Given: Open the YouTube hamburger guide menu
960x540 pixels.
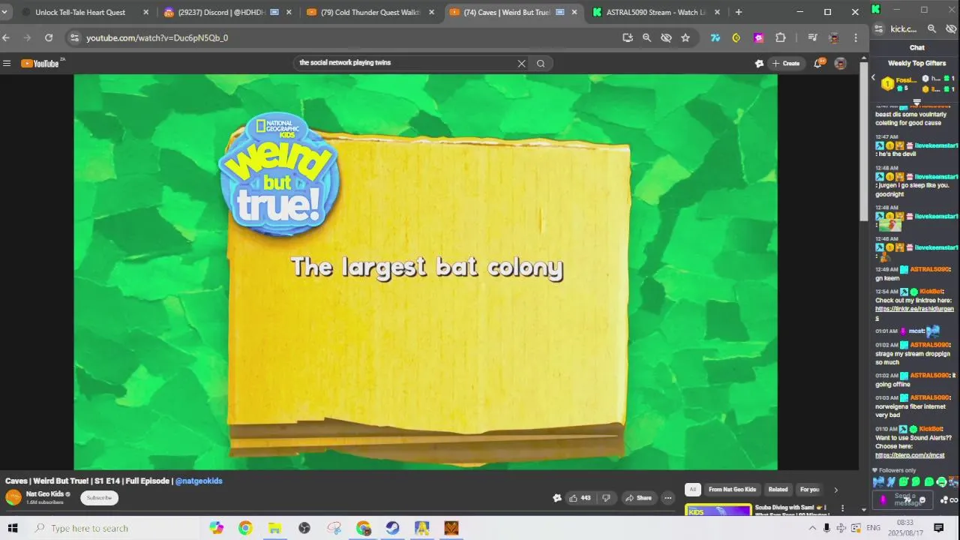Looking at the screenshot, I should [7, 63].
